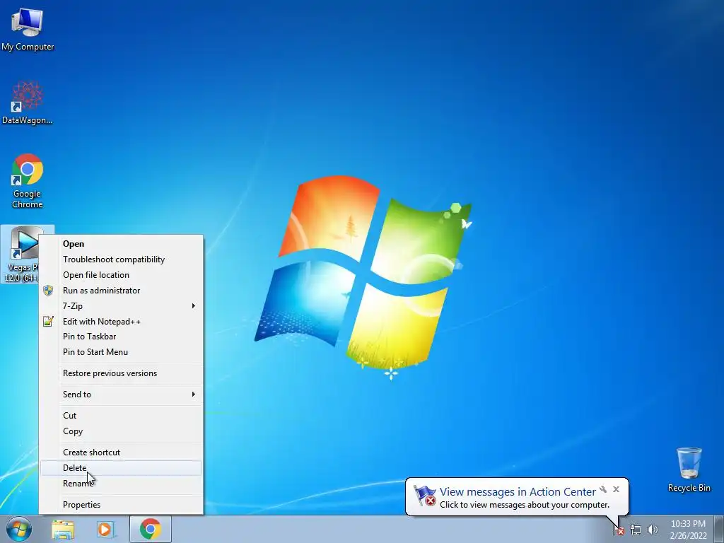This screenshot has height=543, width=724.
Task: Open View messages in Action Center link
Action: [518, 491]
